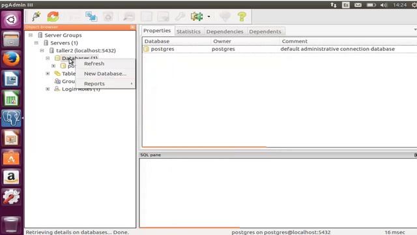
Task: Click the plug connection toolbar icon
Action: [x=36, y=16]
